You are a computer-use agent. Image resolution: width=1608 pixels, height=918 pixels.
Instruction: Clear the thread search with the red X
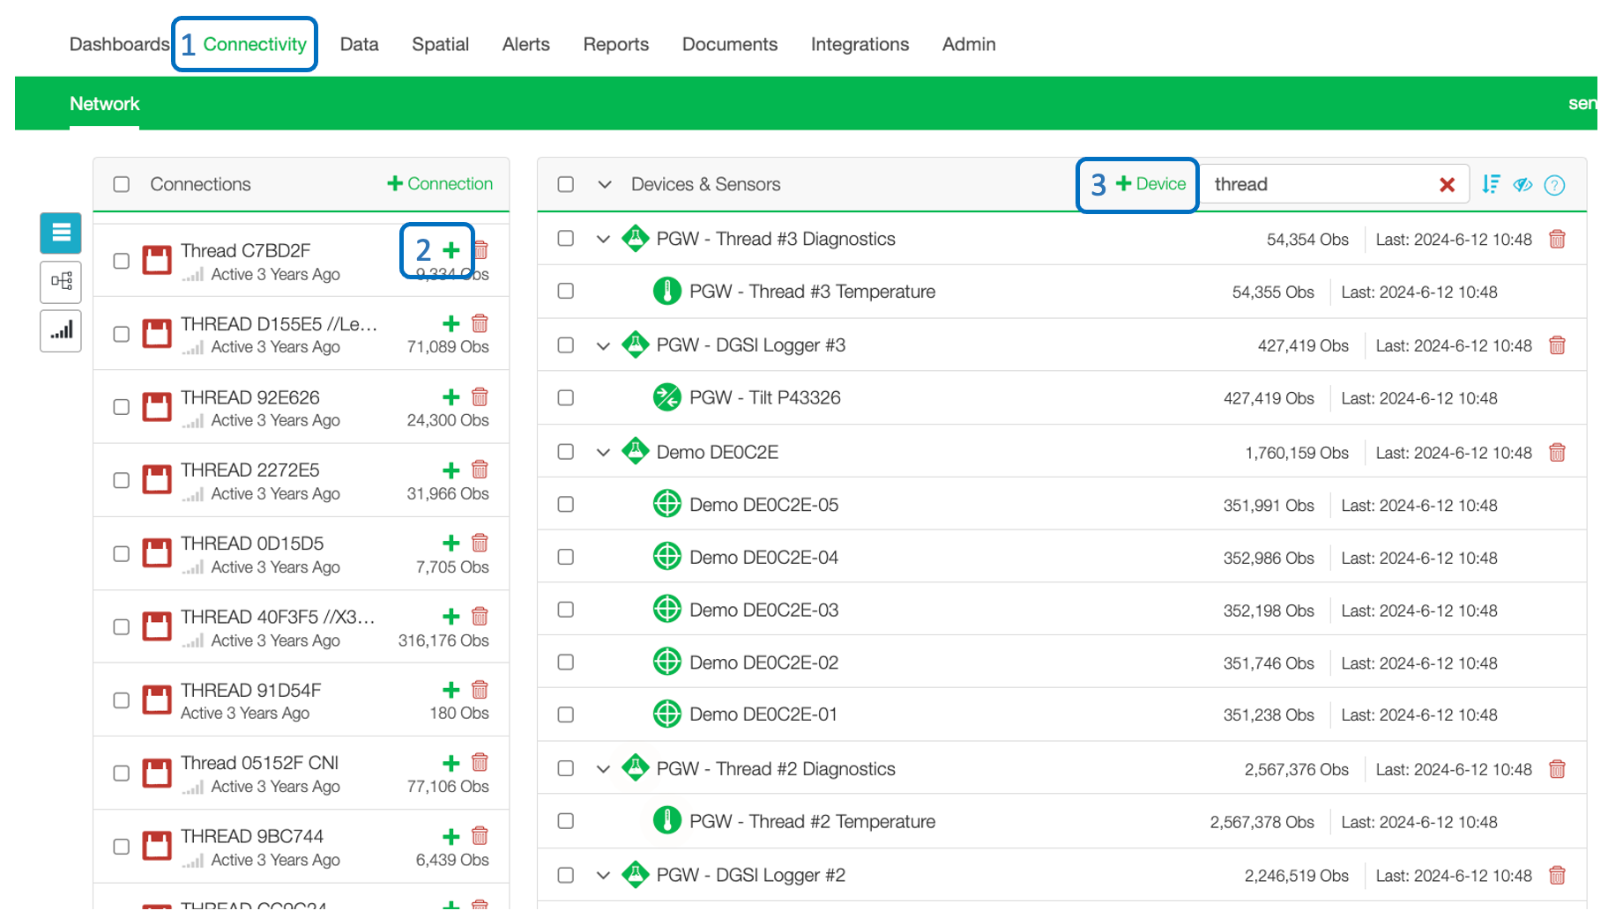pos(1448,184)
